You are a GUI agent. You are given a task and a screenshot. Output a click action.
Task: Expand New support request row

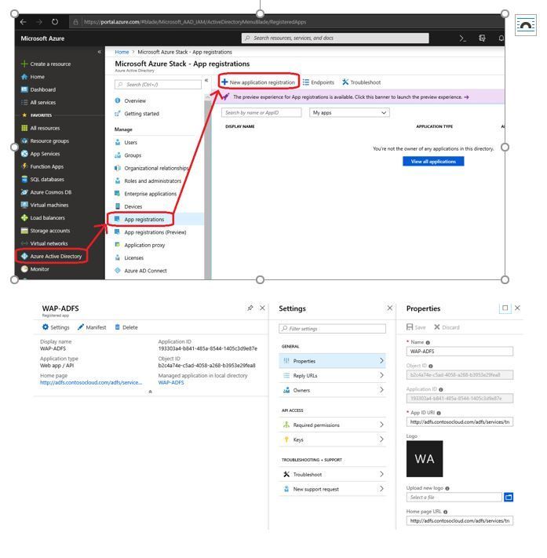[333, 489]
